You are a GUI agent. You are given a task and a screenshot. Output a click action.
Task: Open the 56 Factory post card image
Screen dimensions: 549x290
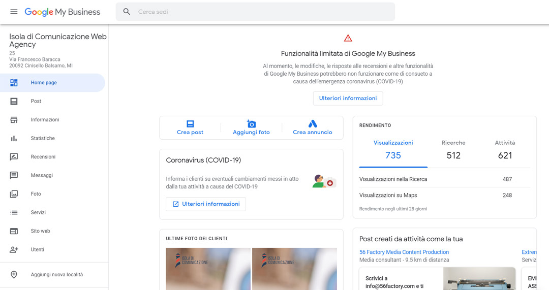click(479, 278)
